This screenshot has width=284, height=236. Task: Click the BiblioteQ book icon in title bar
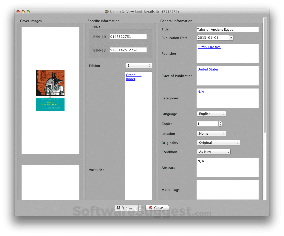[x=106, y=11]
